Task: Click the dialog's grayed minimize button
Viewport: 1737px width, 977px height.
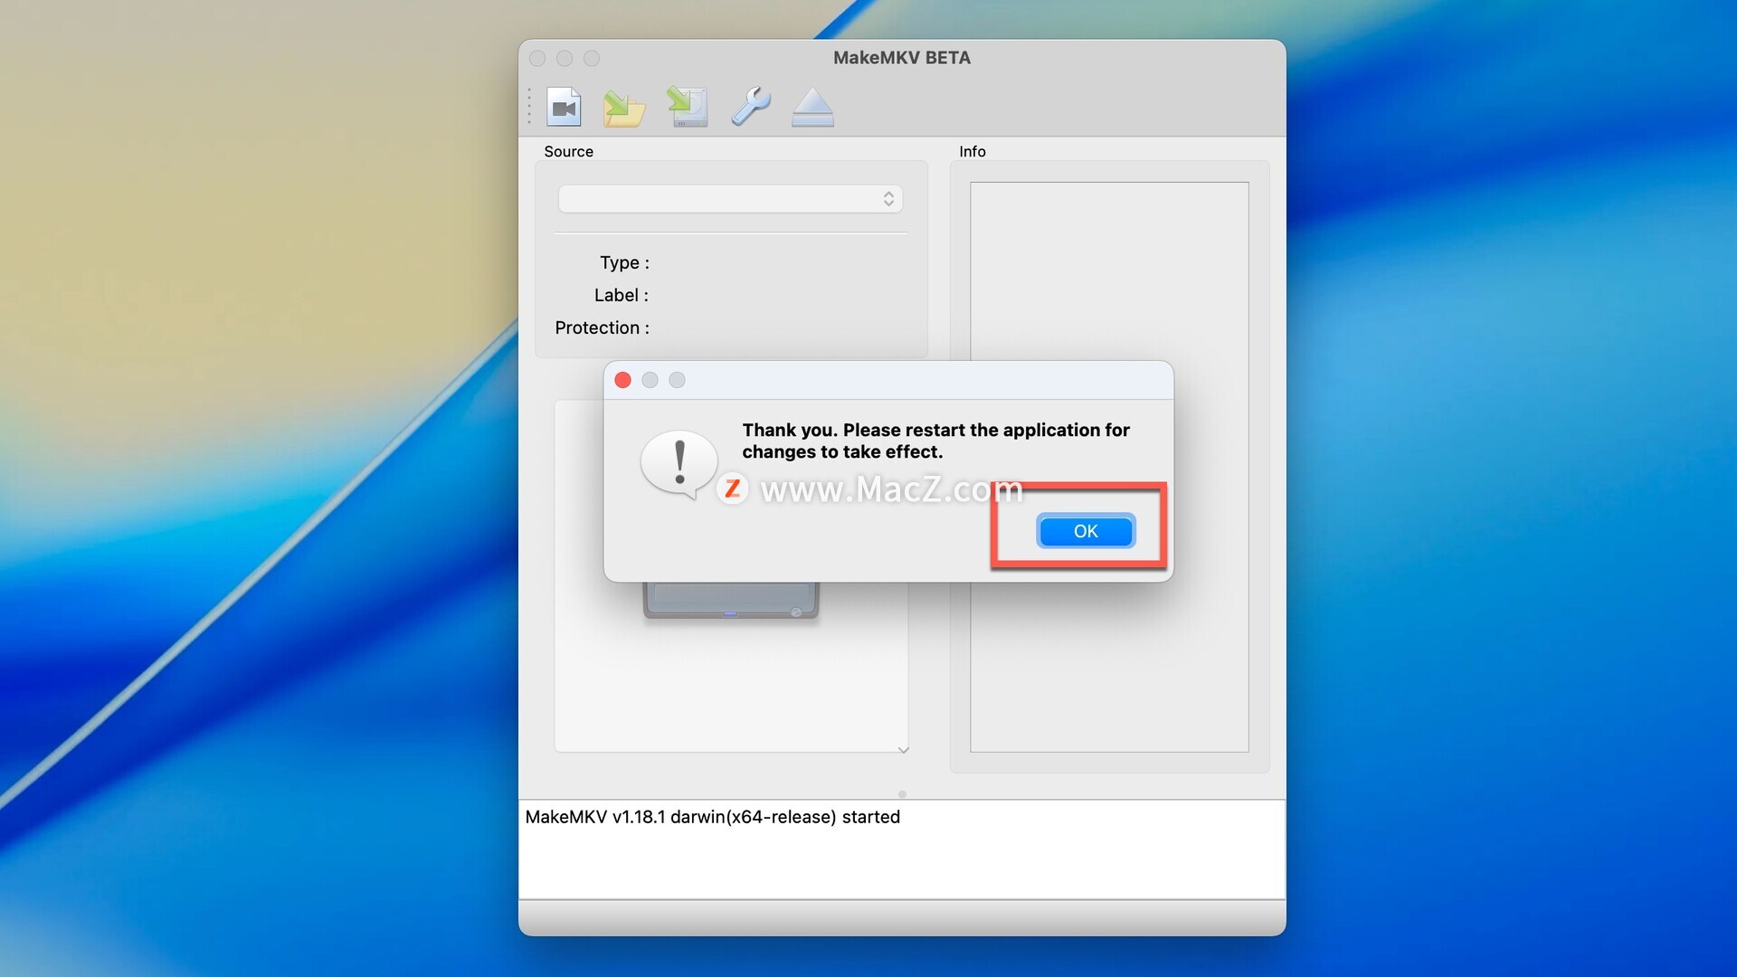Action: click(x=650, y=380)
